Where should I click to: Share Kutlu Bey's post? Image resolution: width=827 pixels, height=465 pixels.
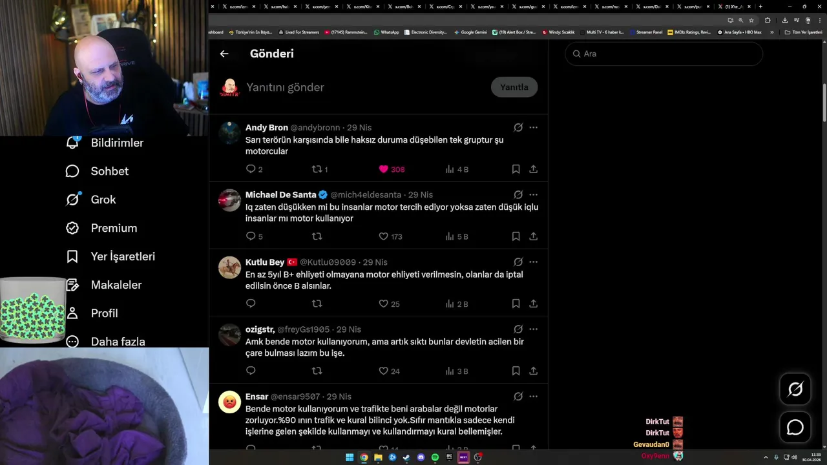pyautogui.click(x=533, y=304)
